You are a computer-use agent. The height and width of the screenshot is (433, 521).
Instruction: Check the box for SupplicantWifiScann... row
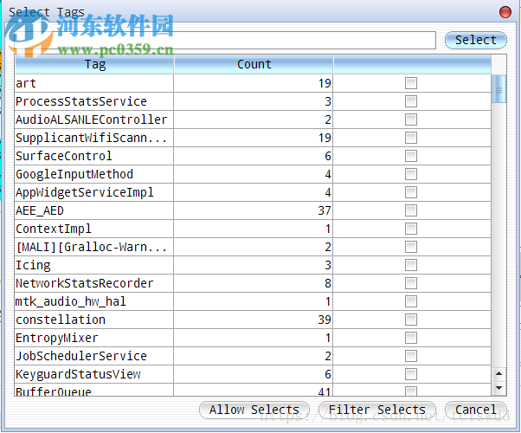tap(411, 138)
